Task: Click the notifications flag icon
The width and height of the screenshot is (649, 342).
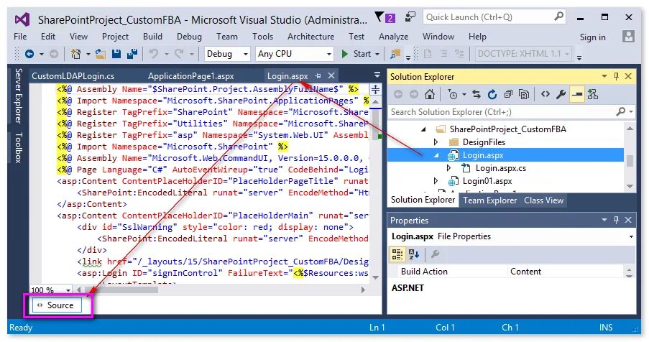Action: (379, 17)
